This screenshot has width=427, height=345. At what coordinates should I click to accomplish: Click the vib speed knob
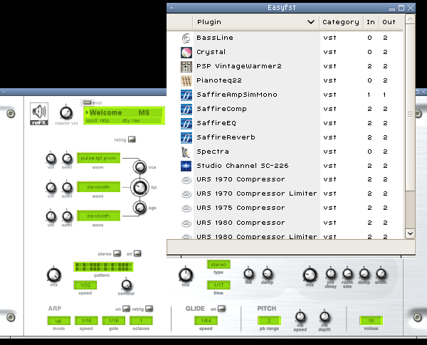coord(300,317)
